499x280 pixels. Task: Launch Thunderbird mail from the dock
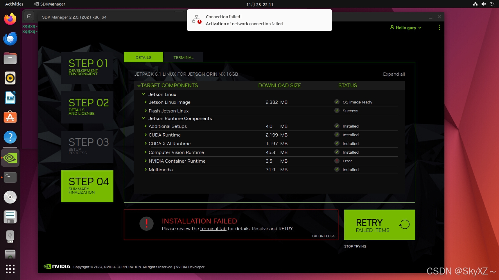[10, 39]
